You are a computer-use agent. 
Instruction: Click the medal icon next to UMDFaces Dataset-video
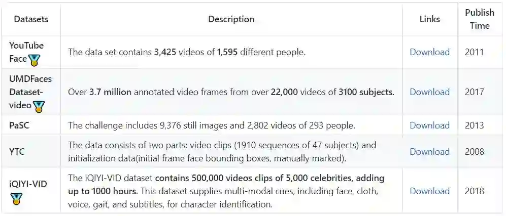click(39, 106)
